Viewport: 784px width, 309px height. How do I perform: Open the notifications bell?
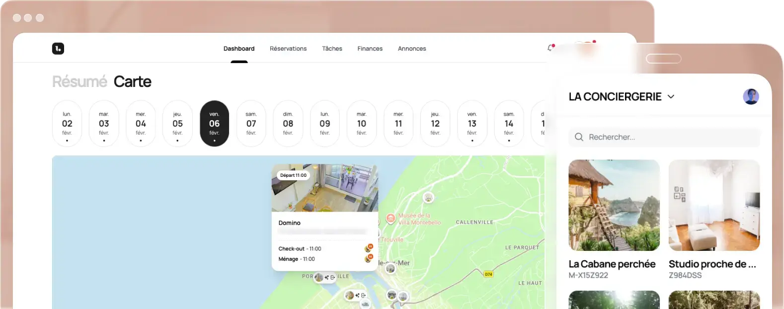[x=550, y=48]
